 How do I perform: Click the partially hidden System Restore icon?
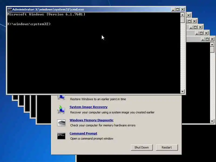61,97
